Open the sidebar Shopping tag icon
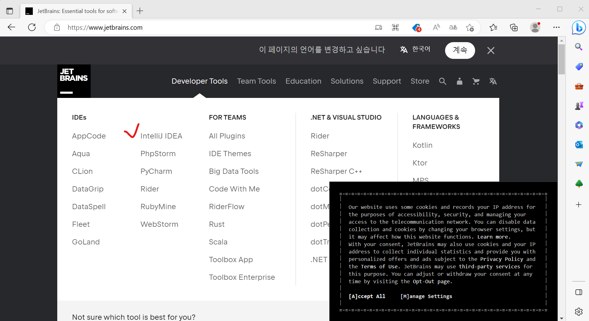The image size is (589, 321). 579,67
